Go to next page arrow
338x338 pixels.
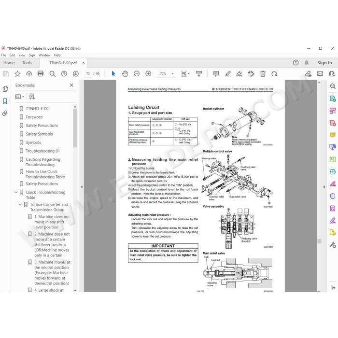click(x=76, y=74)
